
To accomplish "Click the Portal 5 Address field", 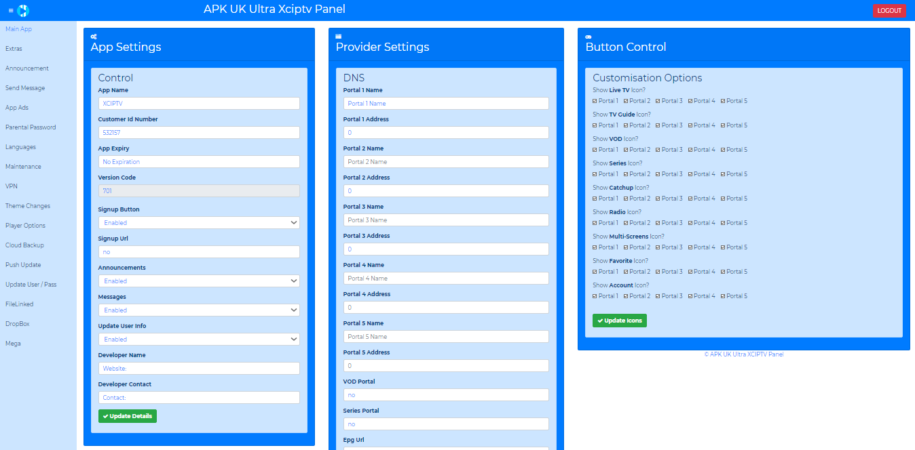I will coord(446,365).
